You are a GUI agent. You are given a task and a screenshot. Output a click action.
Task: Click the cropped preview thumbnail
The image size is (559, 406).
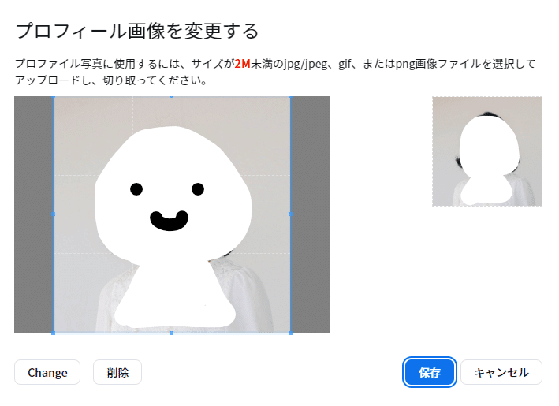click(x=487, y=151)
